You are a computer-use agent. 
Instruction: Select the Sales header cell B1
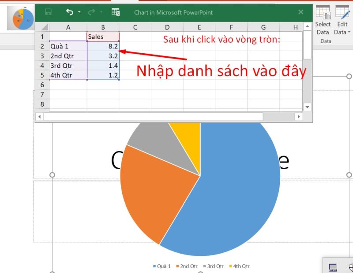point(103,37)
